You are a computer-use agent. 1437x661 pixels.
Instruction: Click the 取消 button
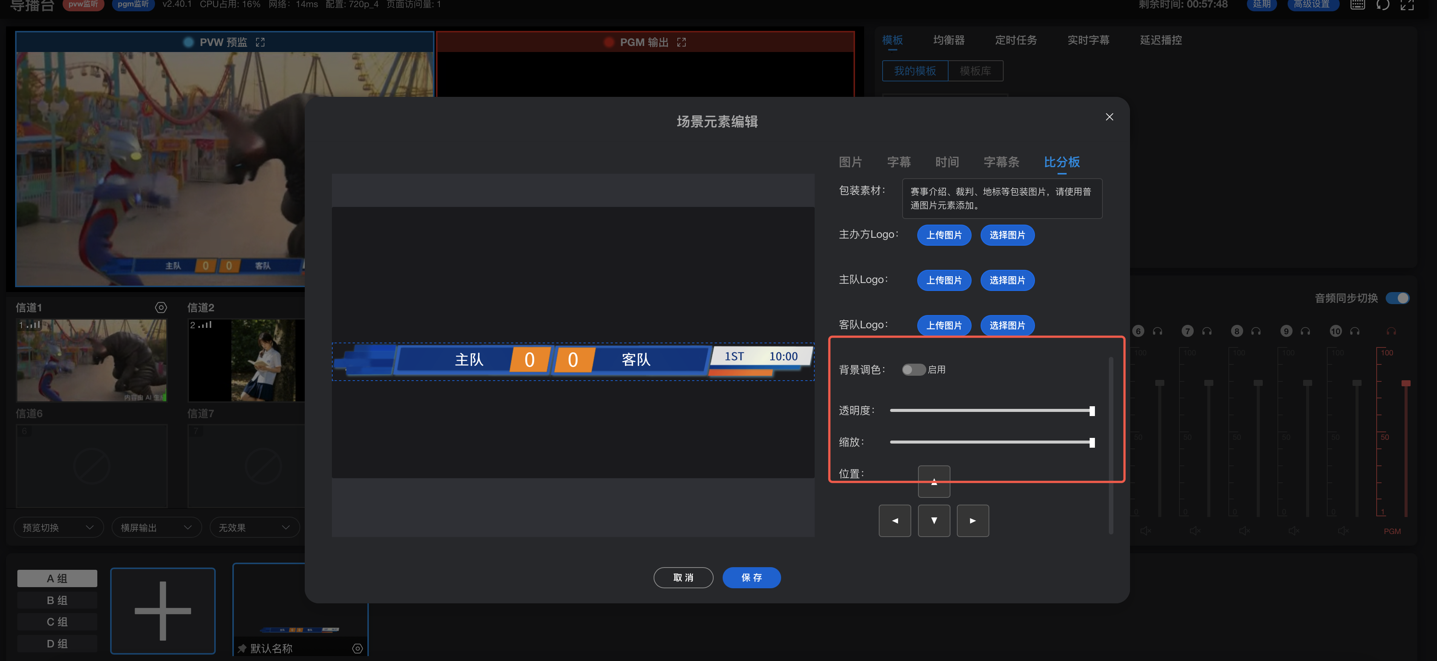point(683,577)
